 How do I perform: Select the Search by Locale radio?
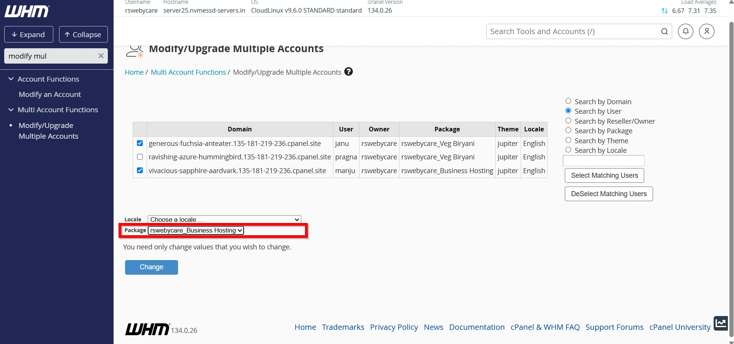point(568,150)
